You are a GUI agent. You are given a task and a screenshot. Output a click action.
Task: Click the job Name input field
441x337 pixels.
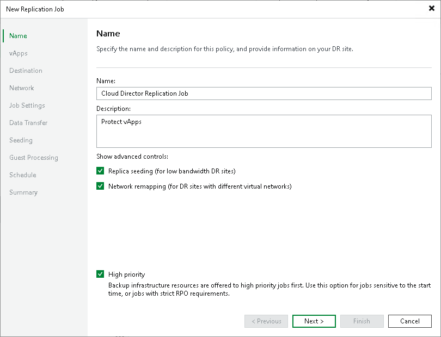click(x=264, y=93)
